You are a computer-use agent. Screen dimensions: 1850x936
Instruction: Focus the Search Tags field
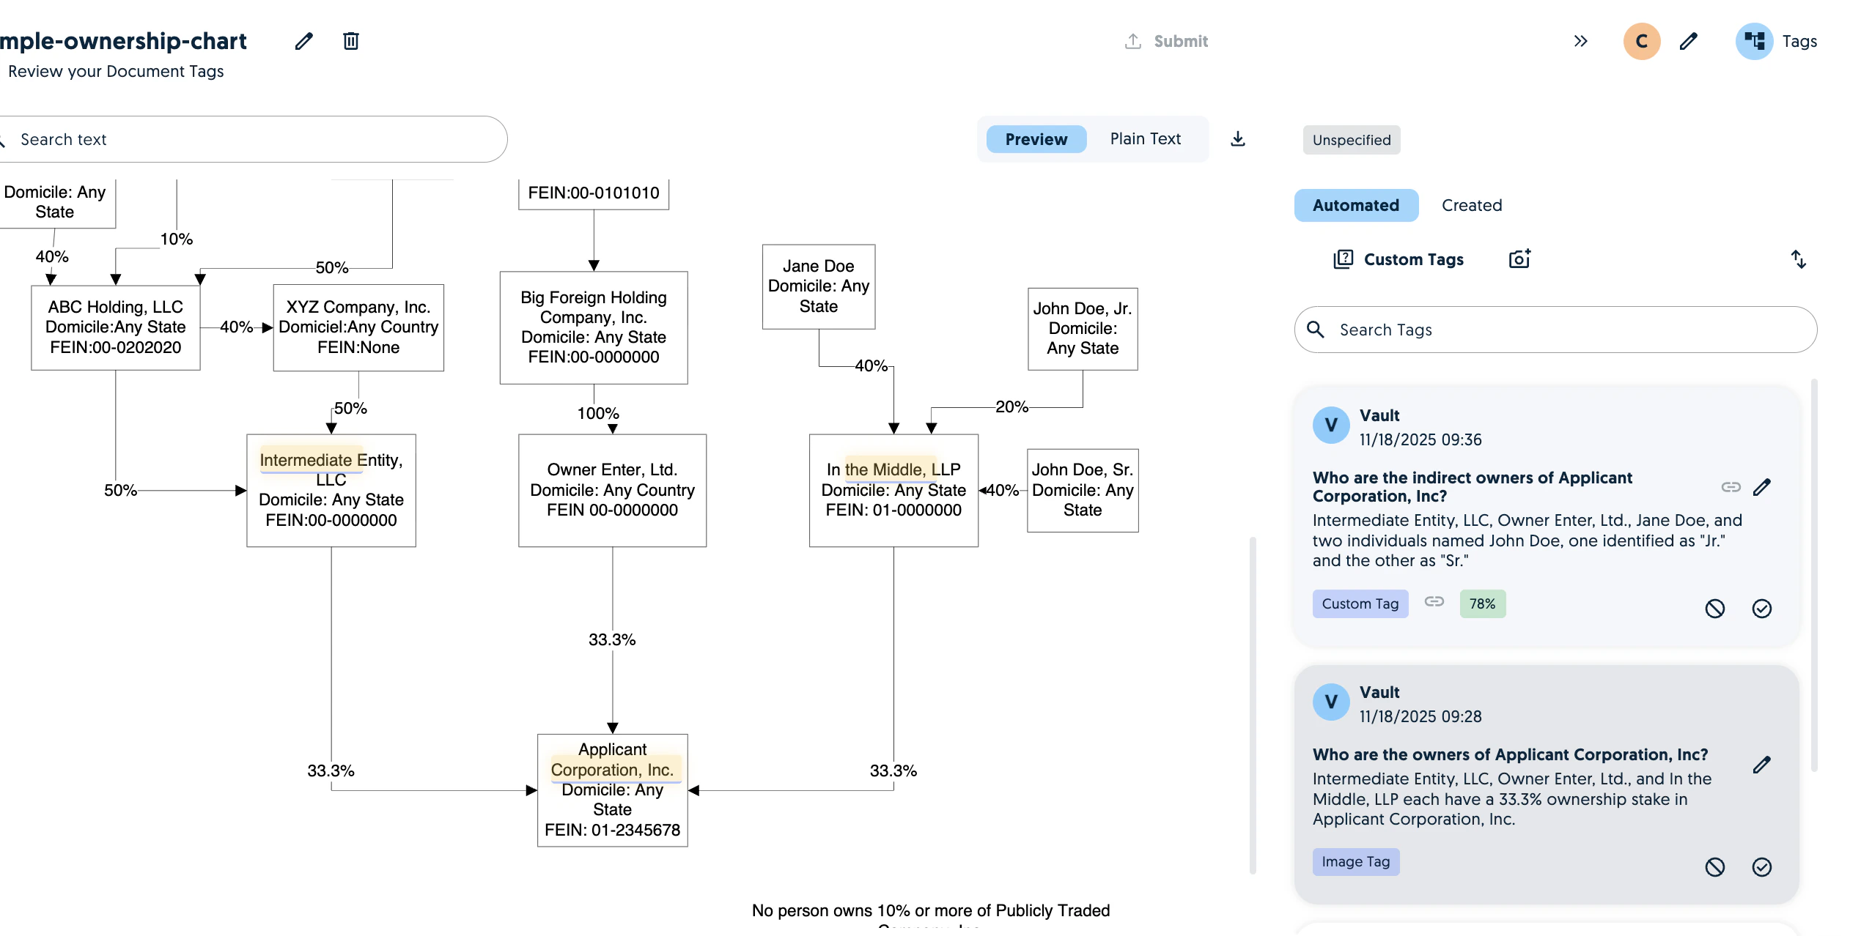point(1555,330)
